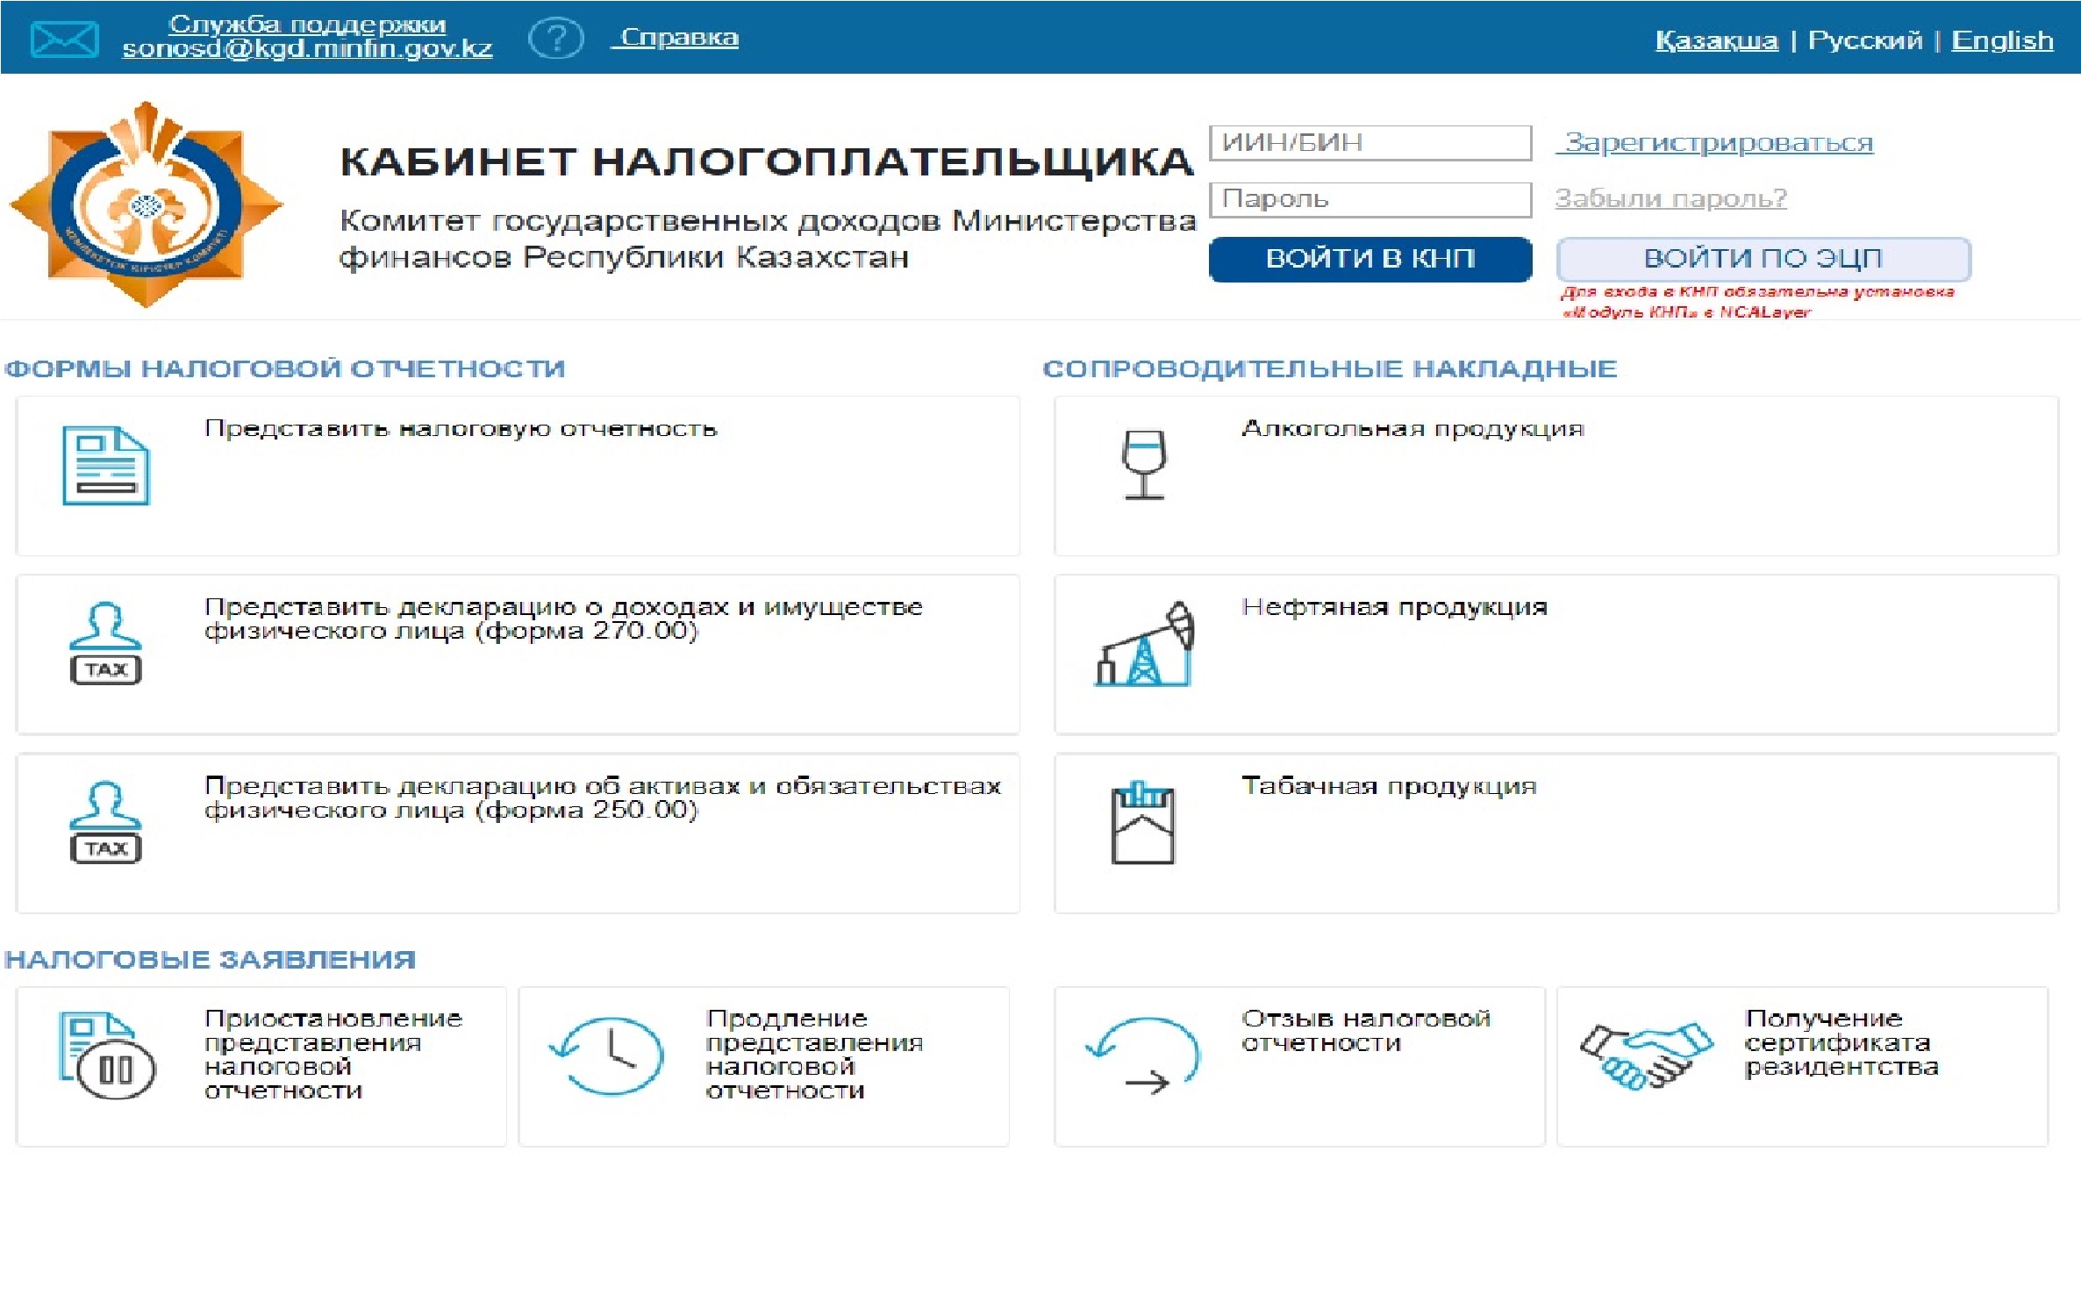
Task: Click the Забыли пароль? link
Action: (1670, 198)
